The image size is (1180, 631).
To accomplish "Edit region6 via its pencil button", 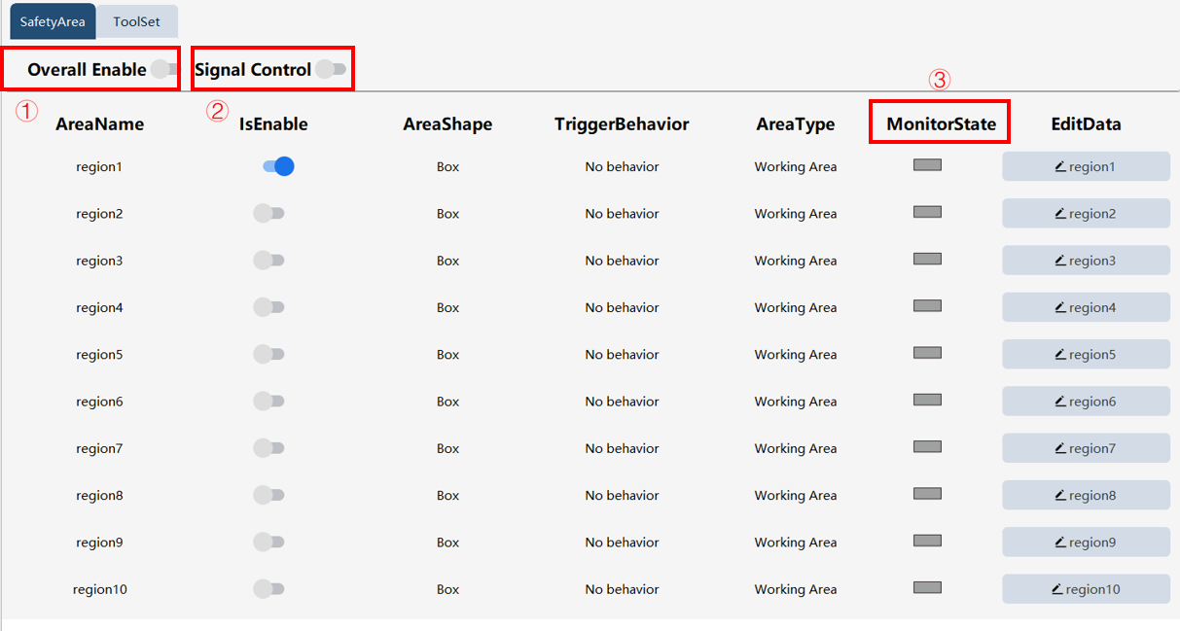I will pos(1086,401).
